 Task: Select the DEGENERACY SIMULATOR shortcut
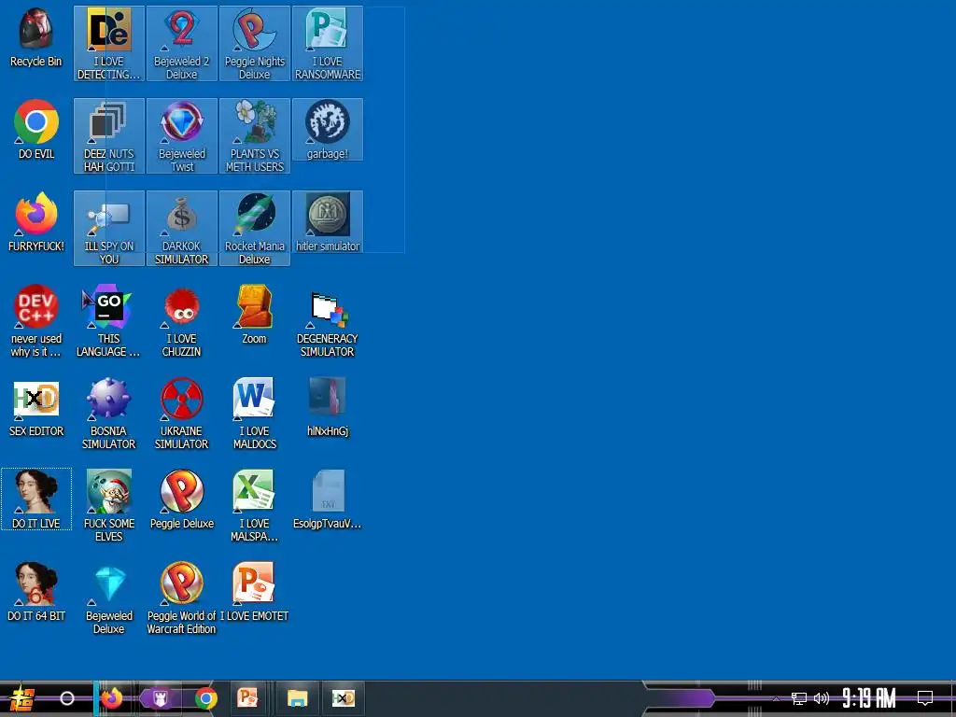click(x=328, y=321)
